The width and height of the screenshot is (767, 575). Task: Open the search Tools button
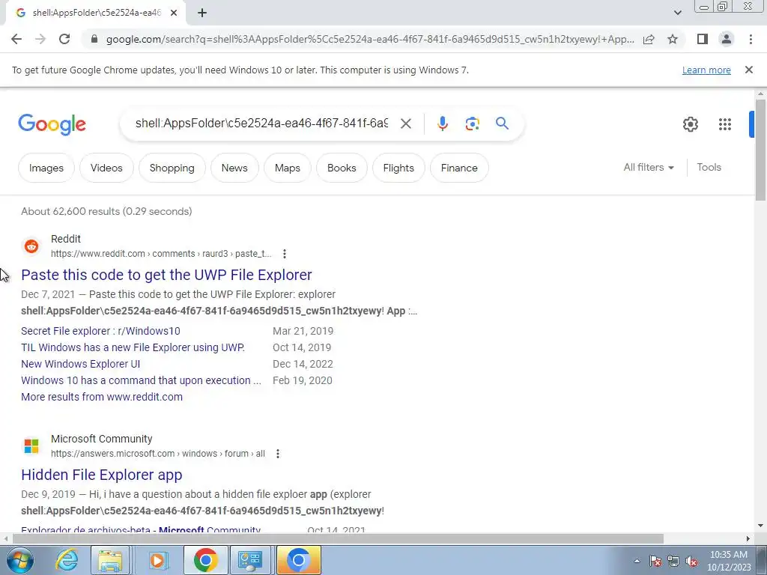tap(709, 167)
